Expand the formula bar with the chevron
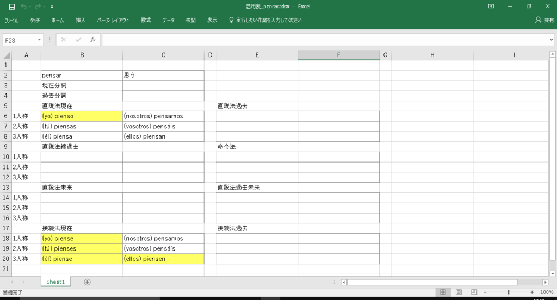 552,40
